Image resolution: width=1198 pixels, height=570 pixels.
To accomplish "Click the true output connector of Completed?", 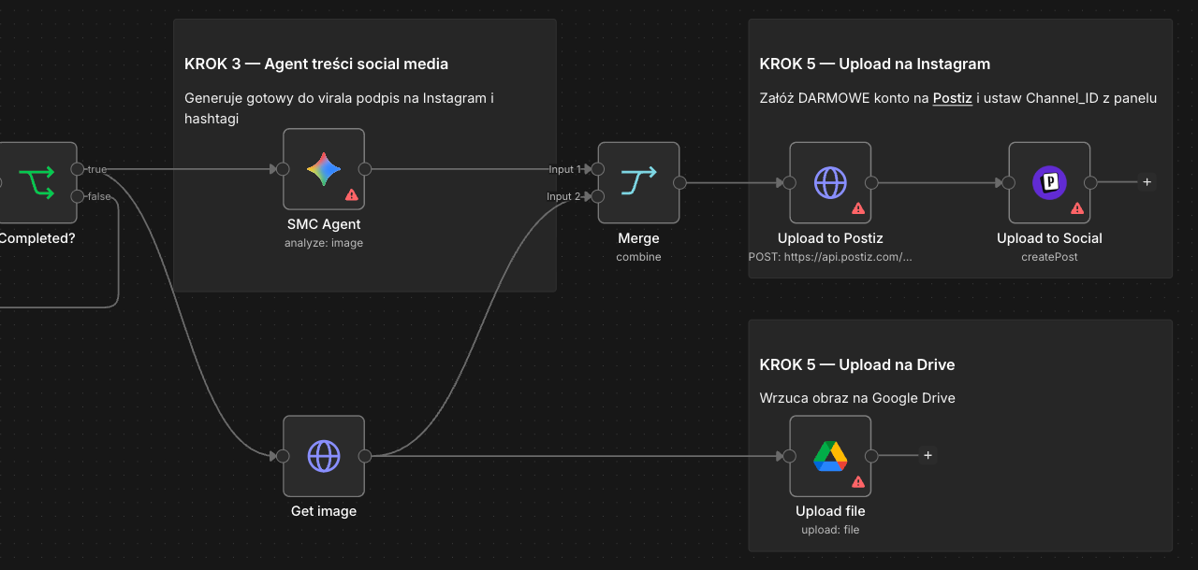I will pos(77,169).
